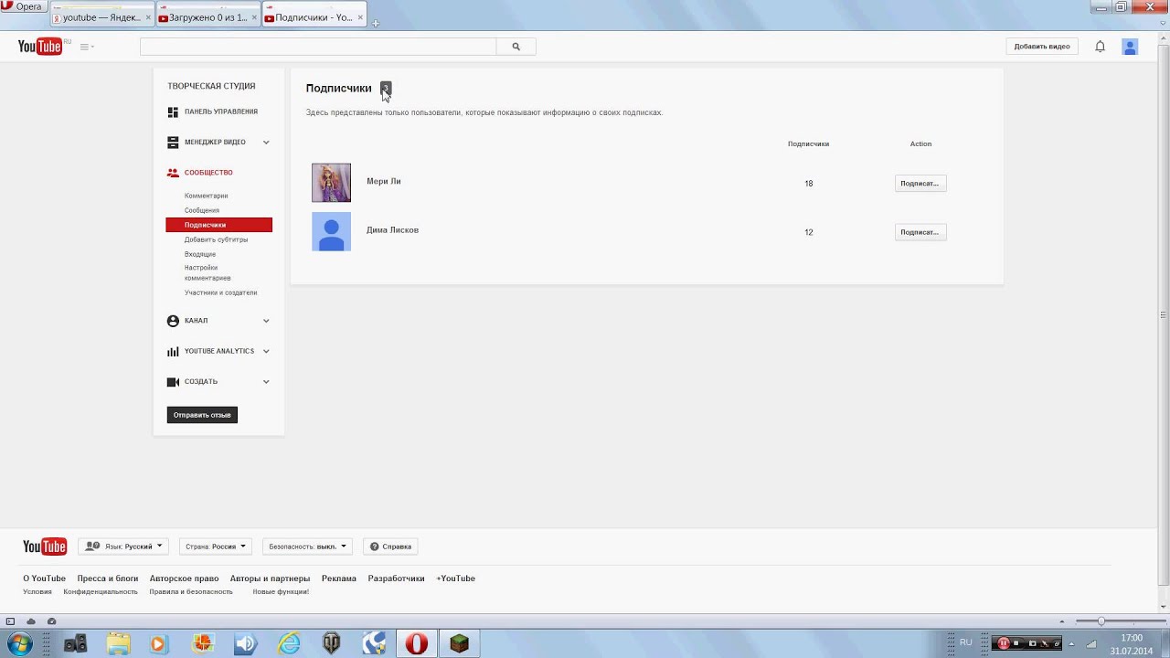Viewport: 1170px width, 658px height.
Task: Open 'Авторское право' footer link
Action: [x=184, y=578]
